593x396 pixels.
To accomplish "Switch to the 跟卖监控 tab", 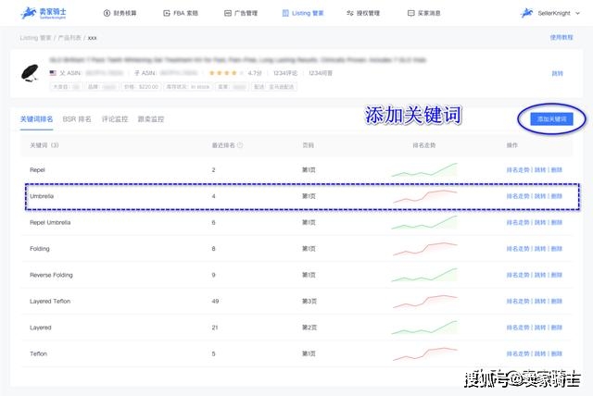I will point(151,119).
